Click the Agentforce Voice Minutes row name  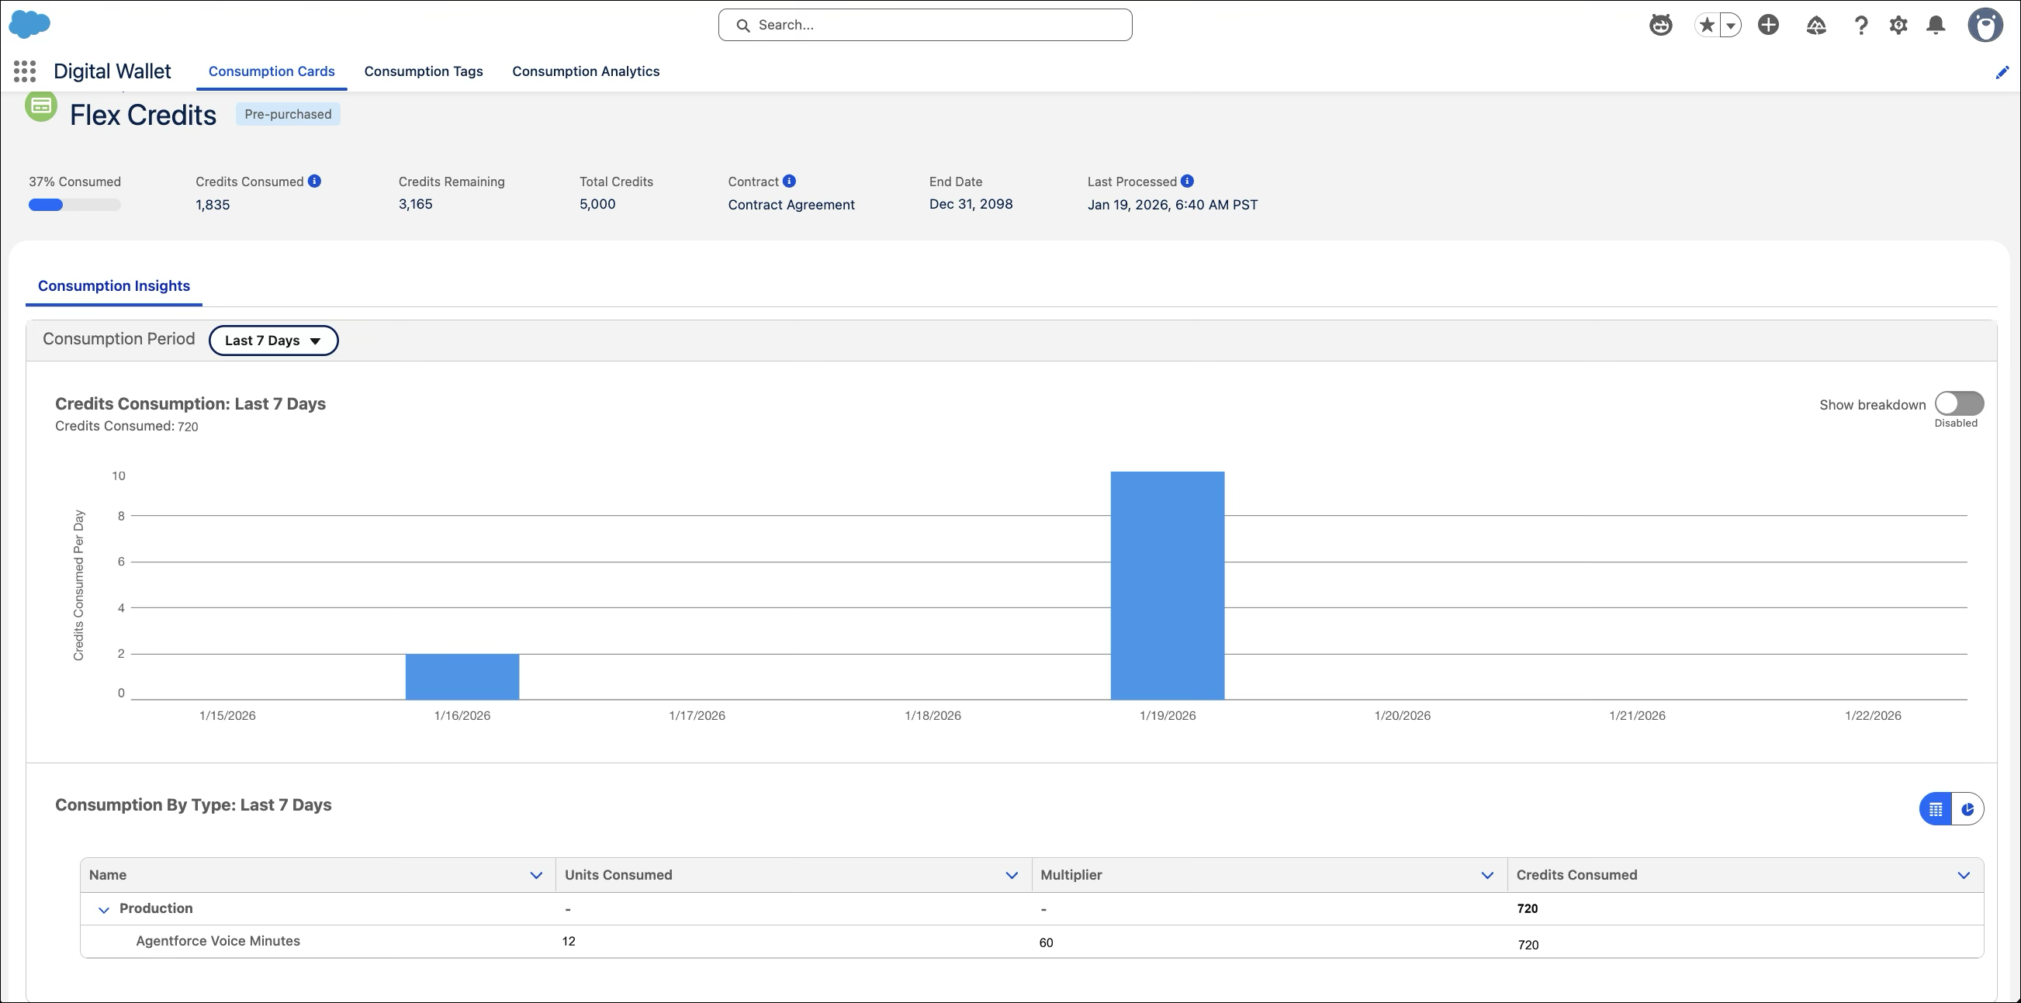coord(217,941)
